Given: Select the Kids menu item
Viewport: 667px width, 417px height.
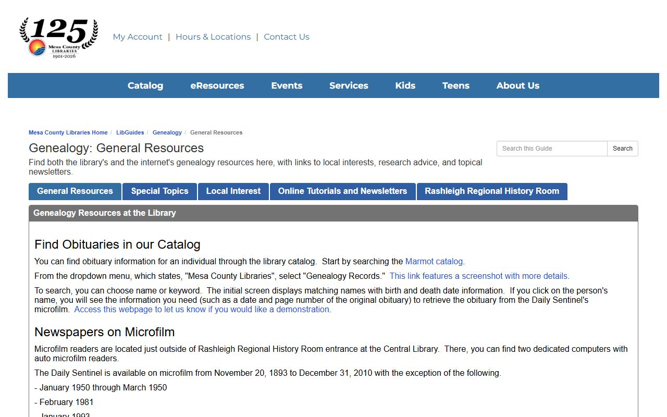Looking at the screenshot, I should point(405,85).
